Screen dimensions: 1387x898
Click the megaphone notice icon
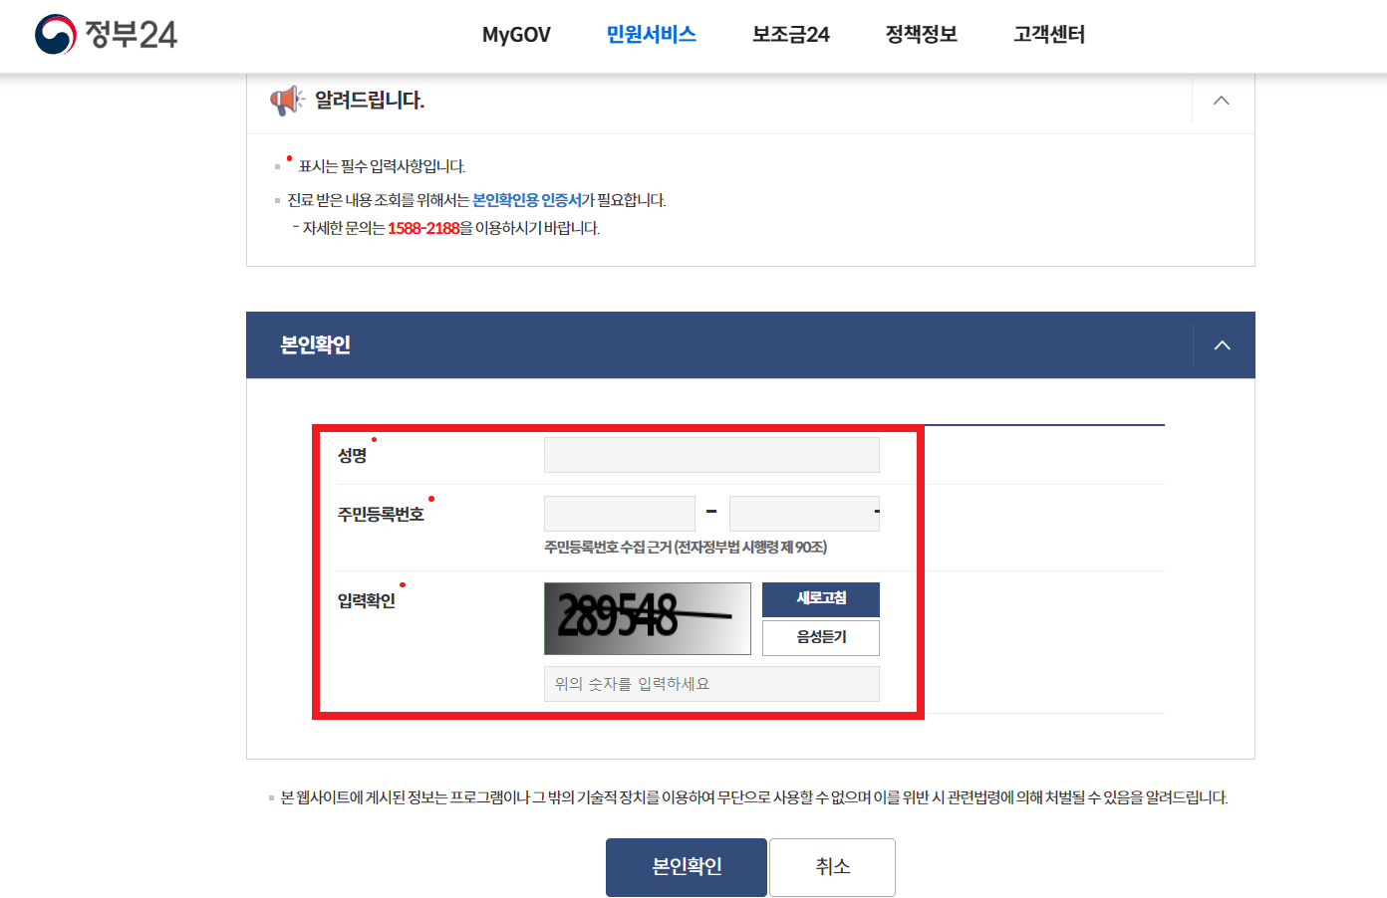click(x=287, y=100)
